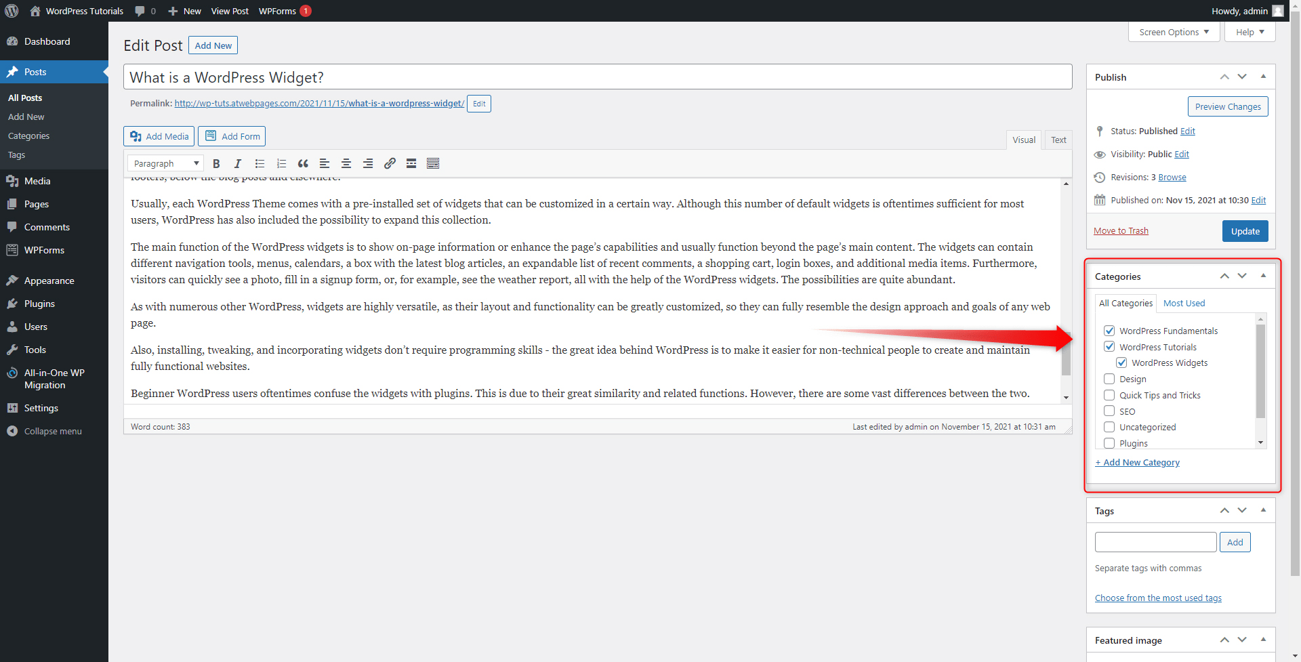This screenshot has width=1301, height=662.
Task: Click the categories list scrollbar
Action: 1260,371
